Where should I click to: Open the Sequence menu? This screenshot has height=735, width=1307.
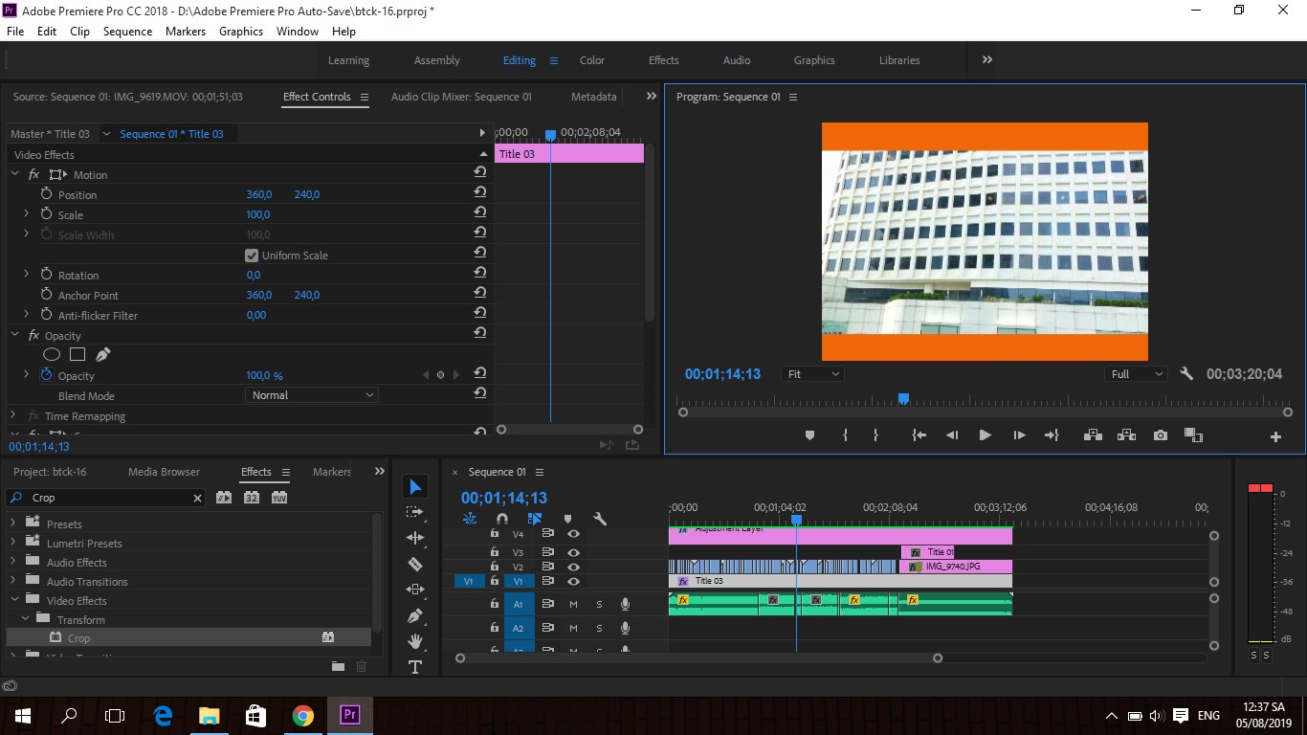pyautogui.click(x=127, y=32)
